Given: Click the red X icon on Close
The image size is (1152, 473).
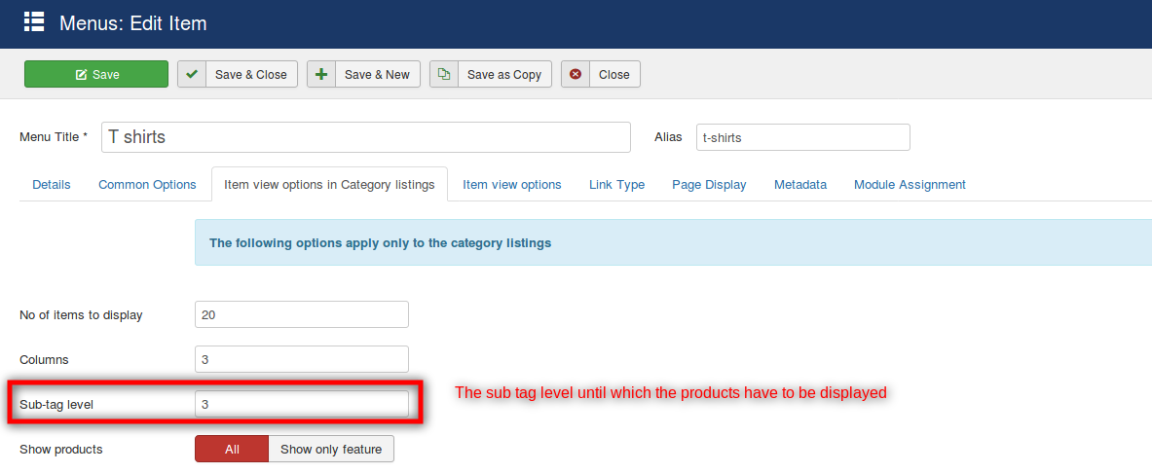Looking at the screenshot, I should tap(576, 74).
